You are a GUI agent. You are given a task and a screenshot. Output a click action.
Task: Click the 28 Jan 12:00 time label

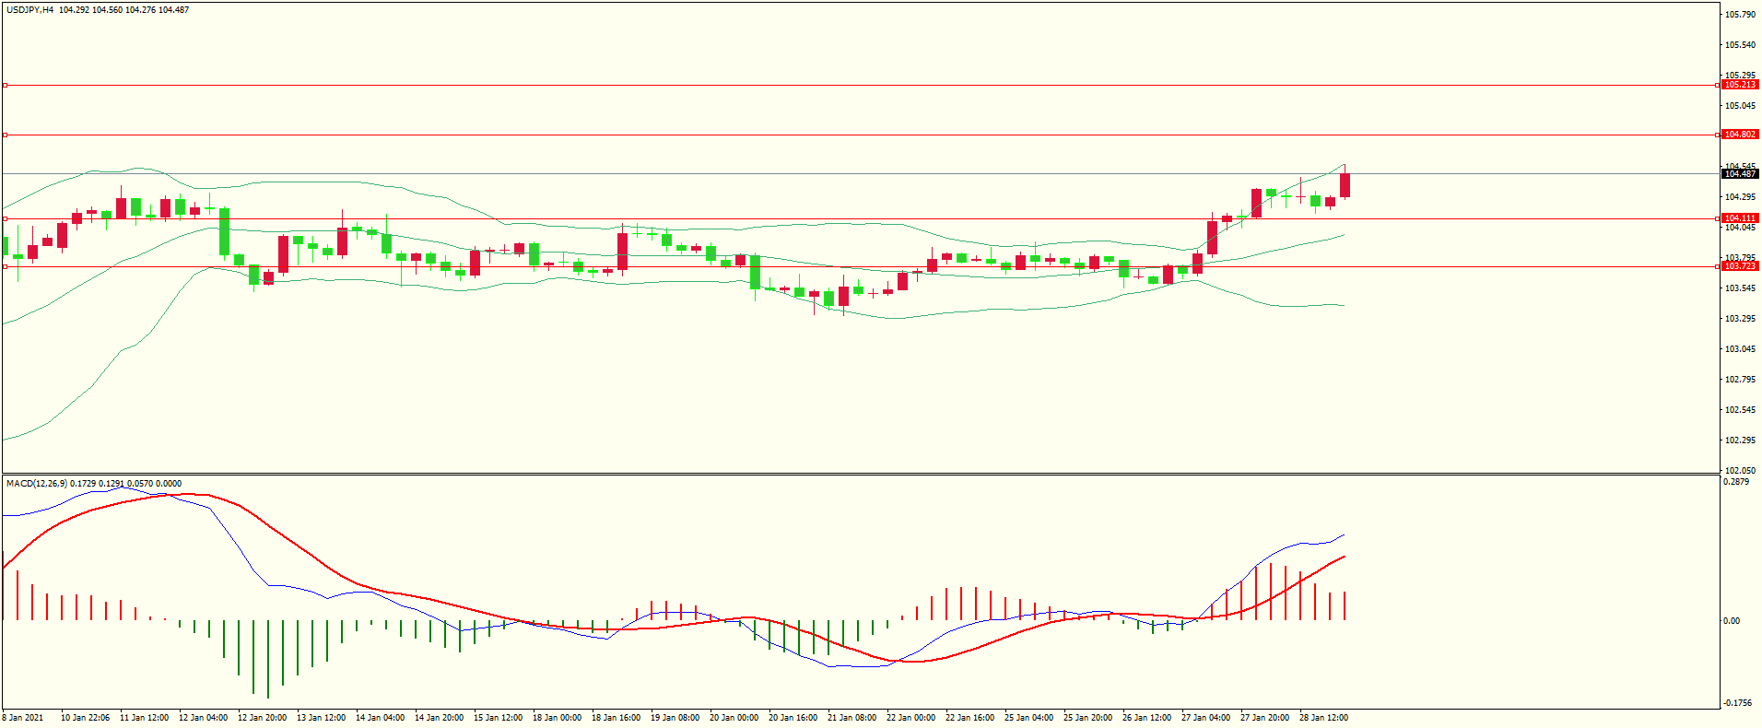pyautogui.click(x=1323, y=718)
